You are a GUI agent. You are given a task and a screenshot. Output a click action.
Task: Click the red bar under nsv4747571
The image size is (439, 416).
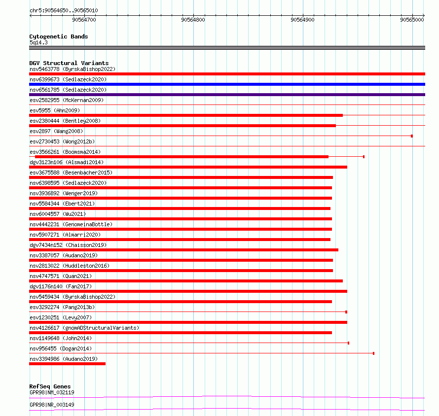coord(186,281)
